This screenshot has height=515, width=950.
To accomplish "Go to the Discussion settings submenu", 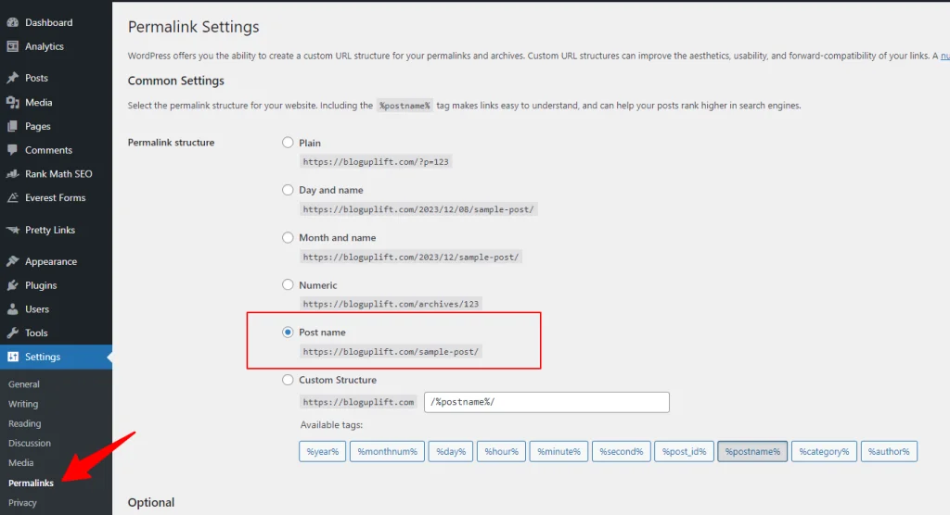I will pos(30,443).
